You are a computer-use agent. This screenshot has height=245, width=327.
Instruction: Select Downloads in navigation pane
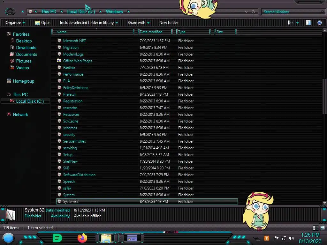(26, 48)
